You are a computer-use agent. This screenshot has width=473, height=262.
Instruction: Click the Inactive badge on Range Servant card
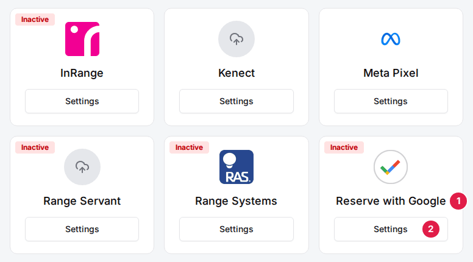click(x=35, y=147)
